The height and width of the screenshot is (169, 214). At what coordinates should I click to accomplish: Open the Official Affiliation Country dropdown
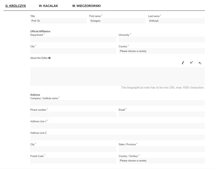click(x=162, y=51)
